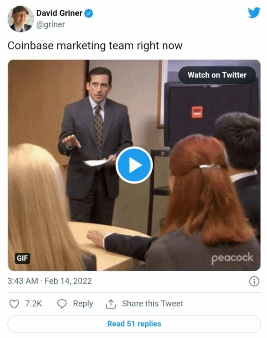Click the 'Coinbase marketing team right now' tweet text
267x338 pixels.
coord(95,45)
